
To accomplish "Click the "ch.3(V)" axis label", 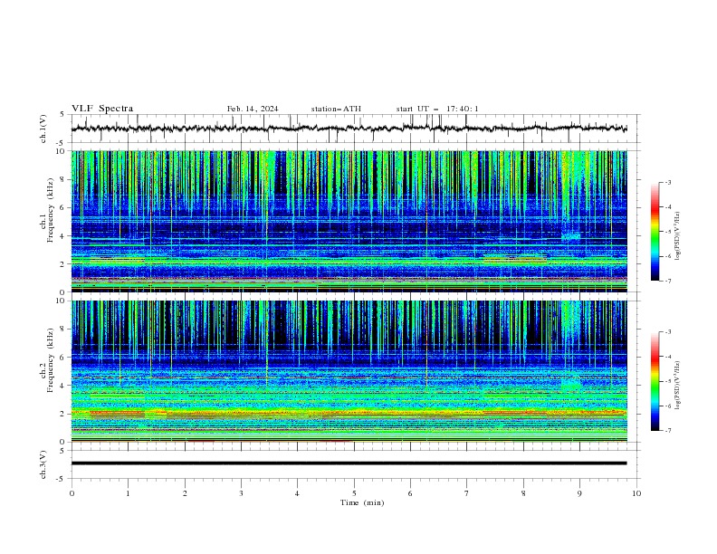I will tap(43, 464).
